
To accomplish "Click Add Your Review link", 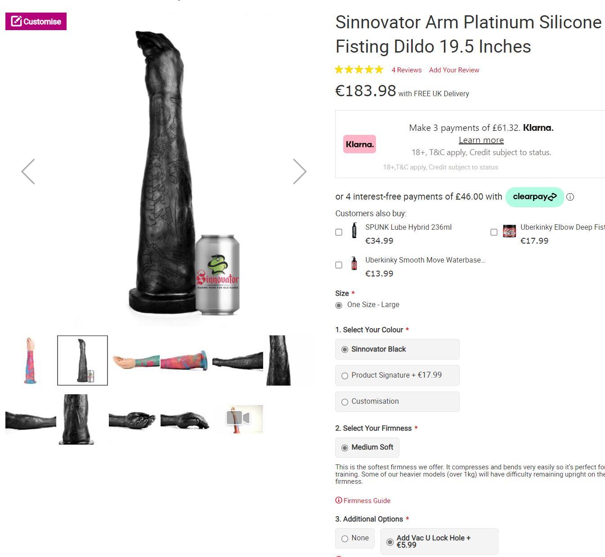I will [454, 70].
